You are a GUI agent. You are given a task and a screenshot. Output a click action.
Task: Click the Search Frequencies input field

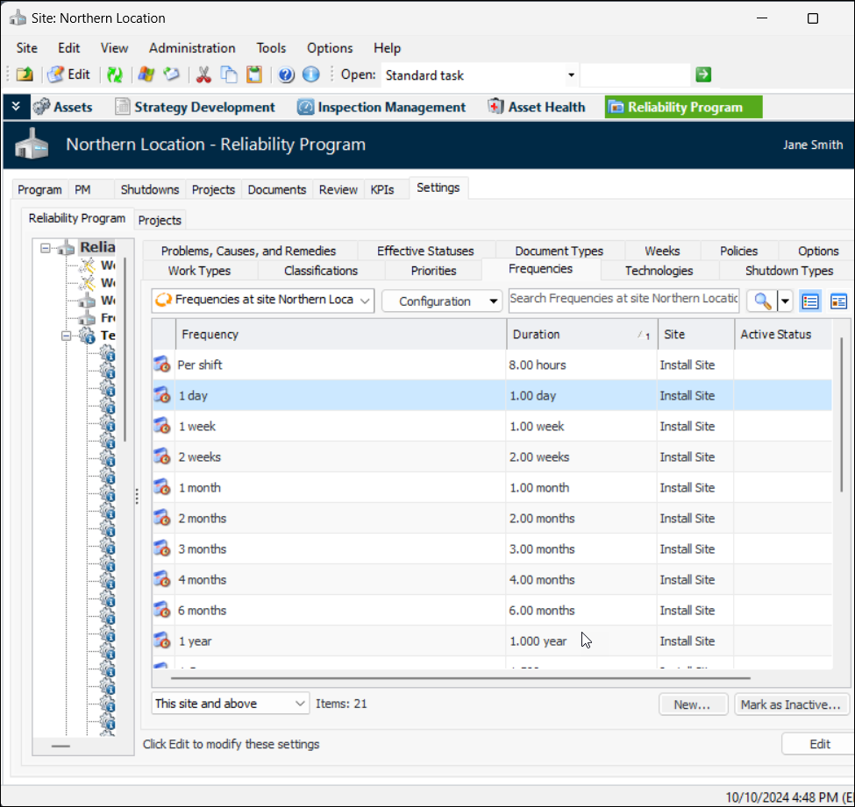coord(623,299)
